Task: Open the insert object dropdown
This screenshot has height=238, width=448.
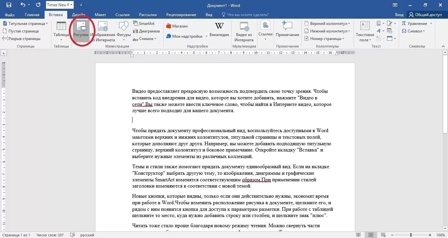Action: [x=391, y=39]
